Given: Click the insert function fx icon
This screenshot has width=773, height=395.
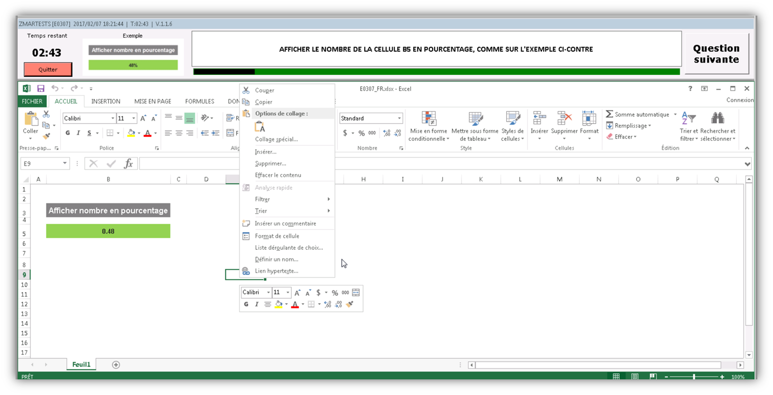Looking at the screenshot, I should click(x=128, y=164).
